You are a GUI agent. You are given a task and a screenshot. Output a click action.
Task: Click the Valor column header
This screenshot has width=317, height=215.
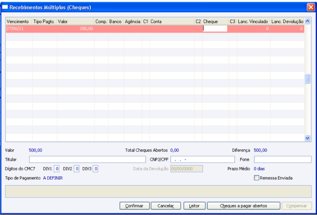75,21
